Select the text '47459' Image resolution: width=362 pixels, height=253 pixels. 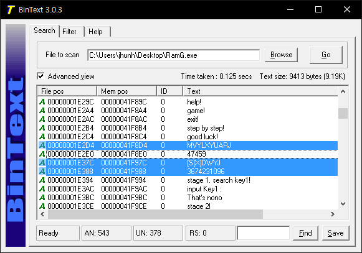[x=196, y=154]
